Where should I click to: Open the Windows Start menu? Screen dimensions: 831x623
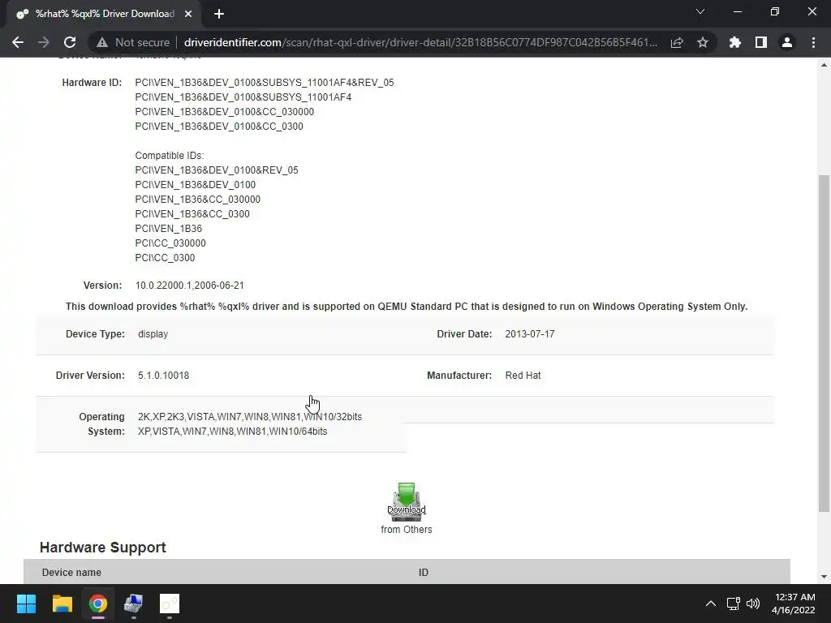pos(26,604)
